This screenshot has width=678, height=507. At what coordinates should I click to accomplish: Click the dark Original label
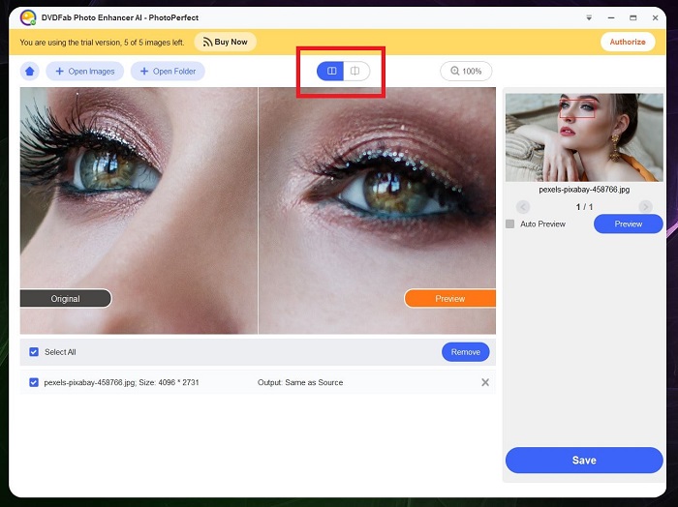pyautogui.click(x=66, y=298)
